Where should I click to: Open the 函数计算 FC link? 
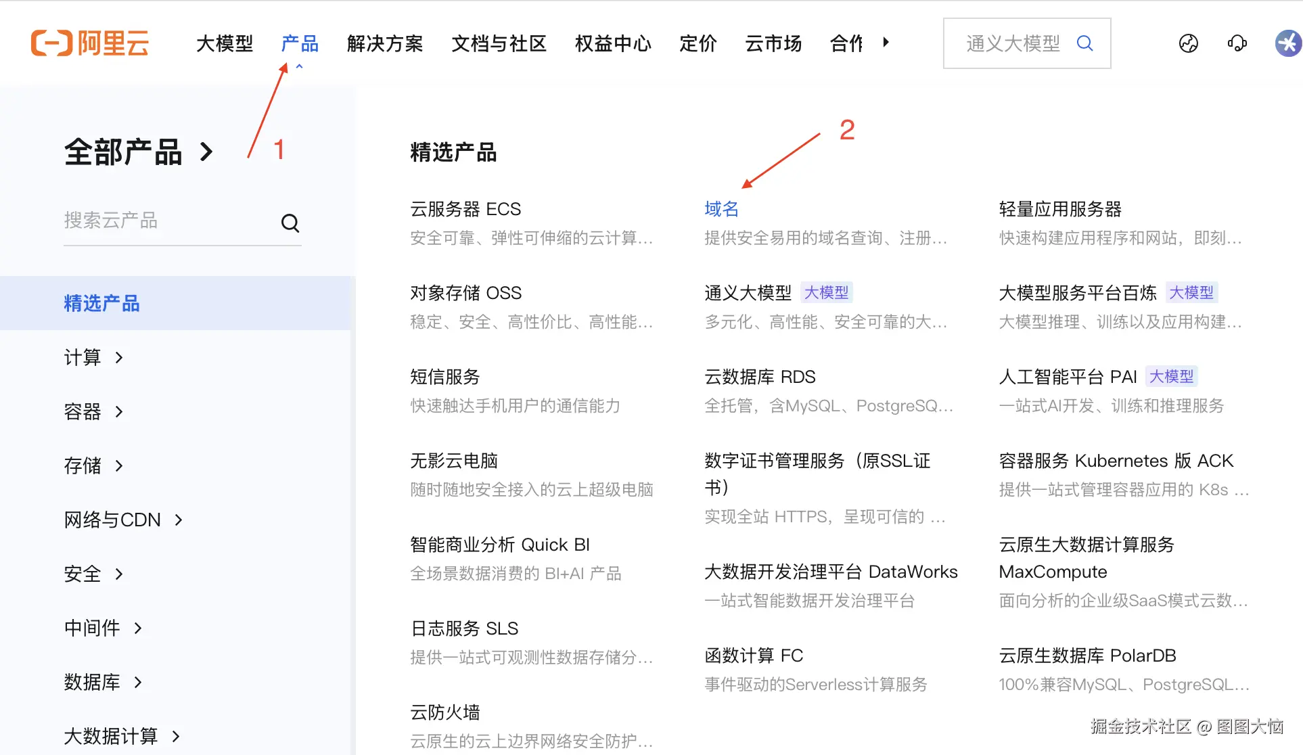[x=753, y=655]
